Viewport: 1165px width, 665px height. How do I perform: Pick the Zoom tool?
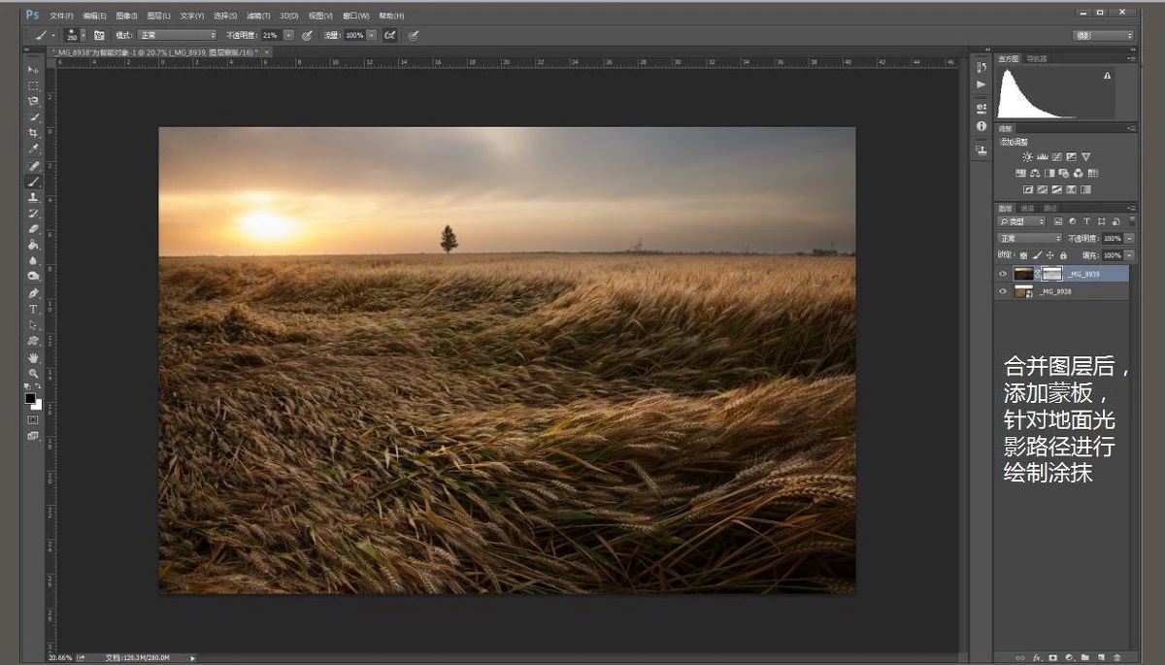(33, 373)
